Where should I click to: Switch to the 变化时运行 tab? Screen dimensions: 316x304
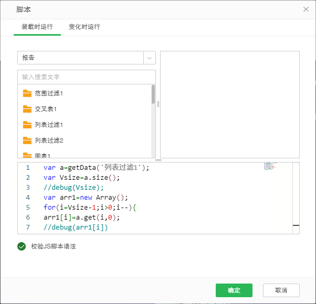coord(84,27)
